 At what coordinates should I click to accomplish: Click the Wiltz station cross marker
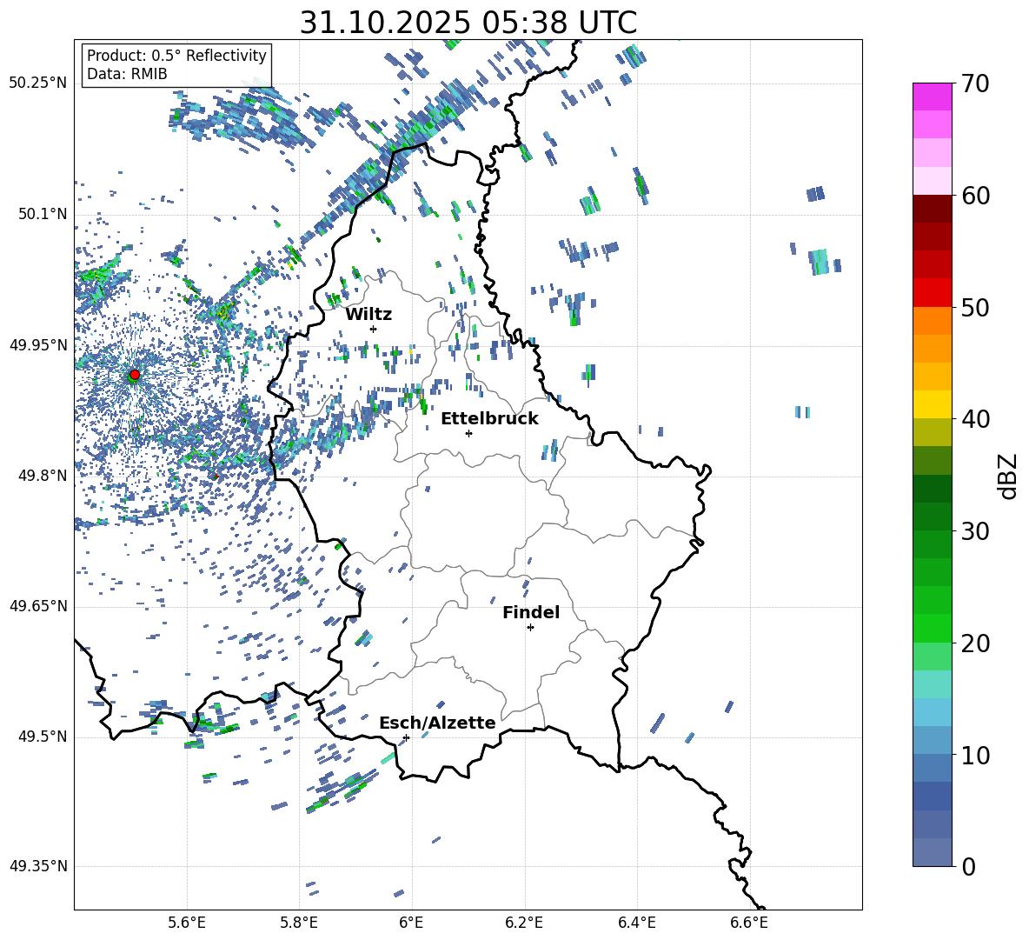click(373, 329)
